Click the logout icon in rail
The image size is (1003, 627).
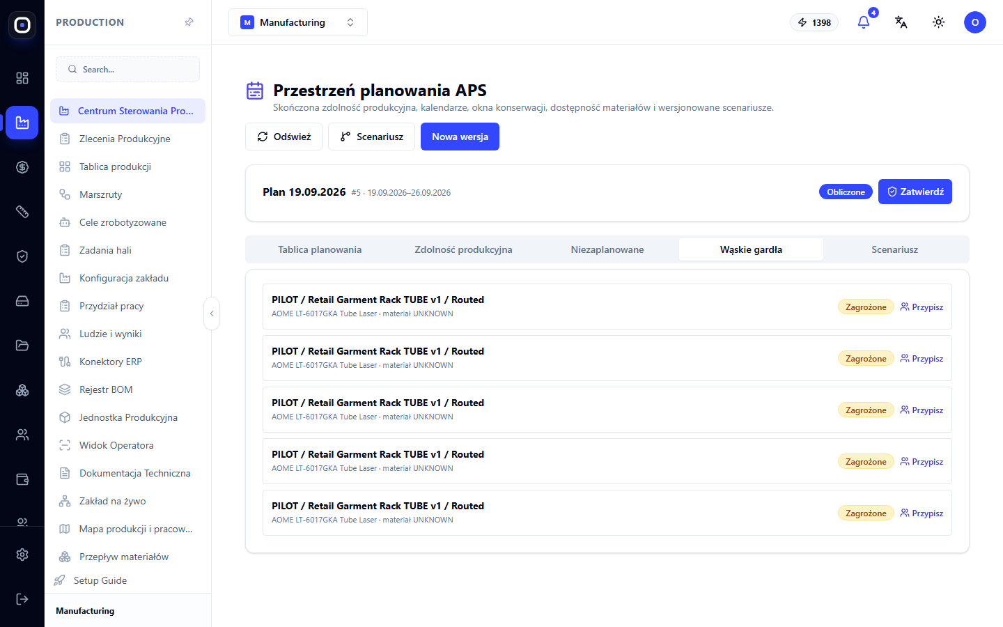(x=22, y=599)
